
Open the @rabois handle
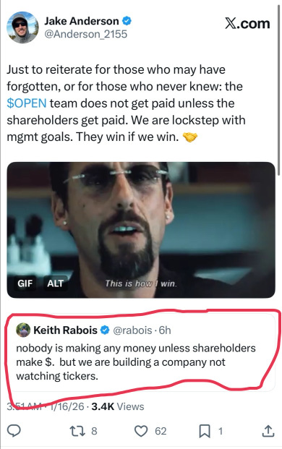pyautogui.click(x=132, y=330)
